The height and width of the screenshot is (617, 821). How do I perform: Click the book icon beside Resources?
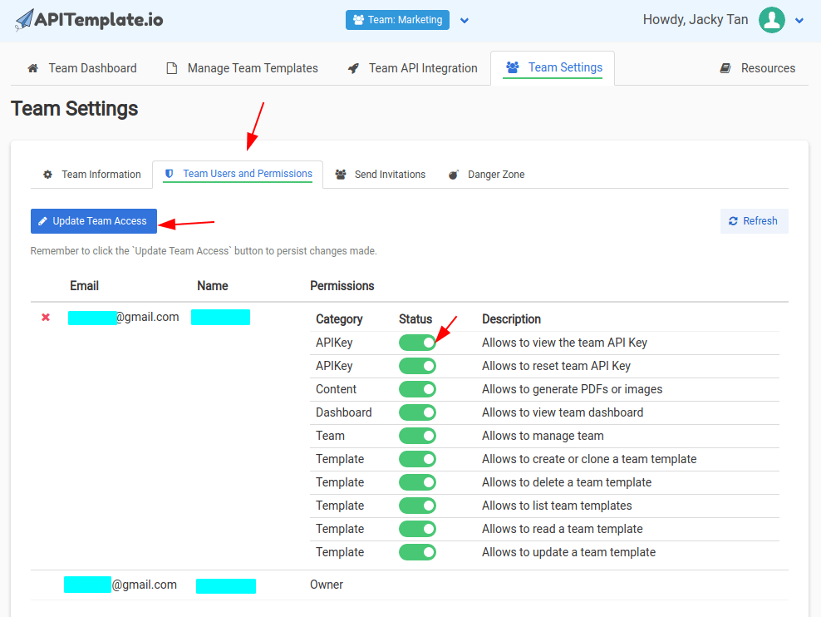point(725,68)
